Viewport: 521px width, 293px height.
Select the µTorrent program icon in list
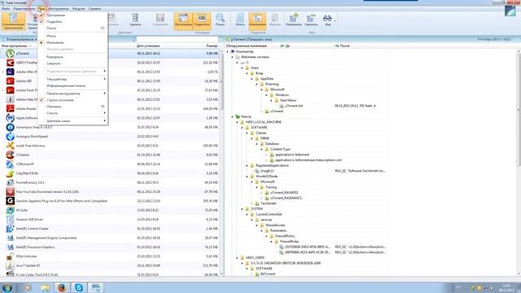pyautogui.click(x=11, y=53)
